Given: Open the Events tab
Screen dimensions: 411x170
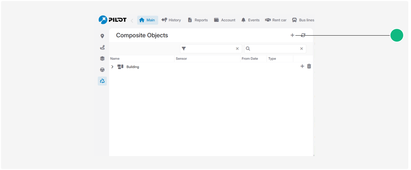Looking at the screenshot, I should (251, 20).
